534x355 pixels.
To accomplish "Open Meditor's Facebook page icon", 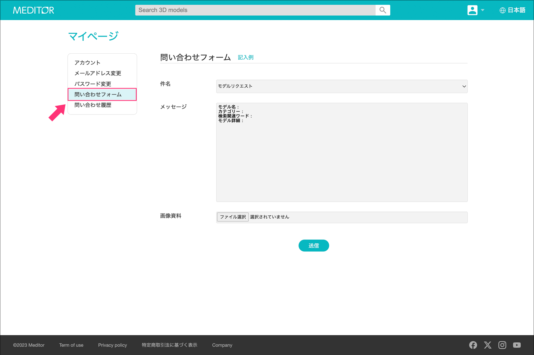I will click(x=473, y=345).
